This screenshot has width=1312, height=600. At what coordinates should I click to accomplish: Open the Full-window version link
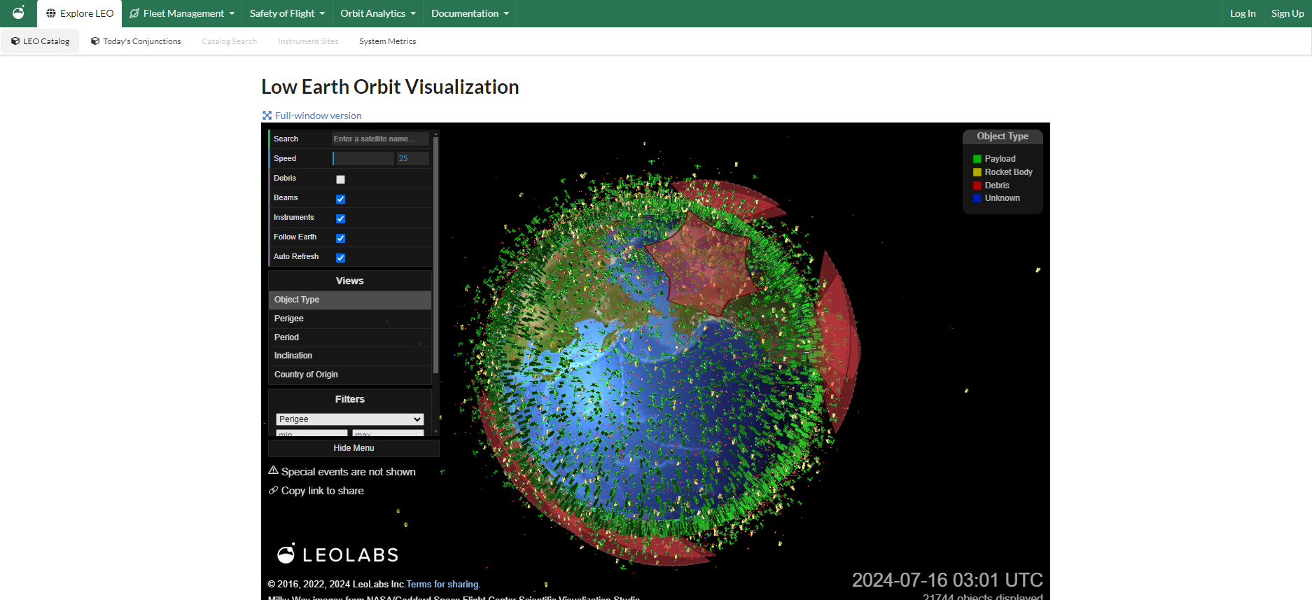[318, 116]
